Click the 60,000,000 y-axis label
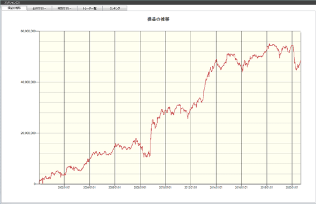Viewport: 316px width, 204px height. (x=28, y=31)
